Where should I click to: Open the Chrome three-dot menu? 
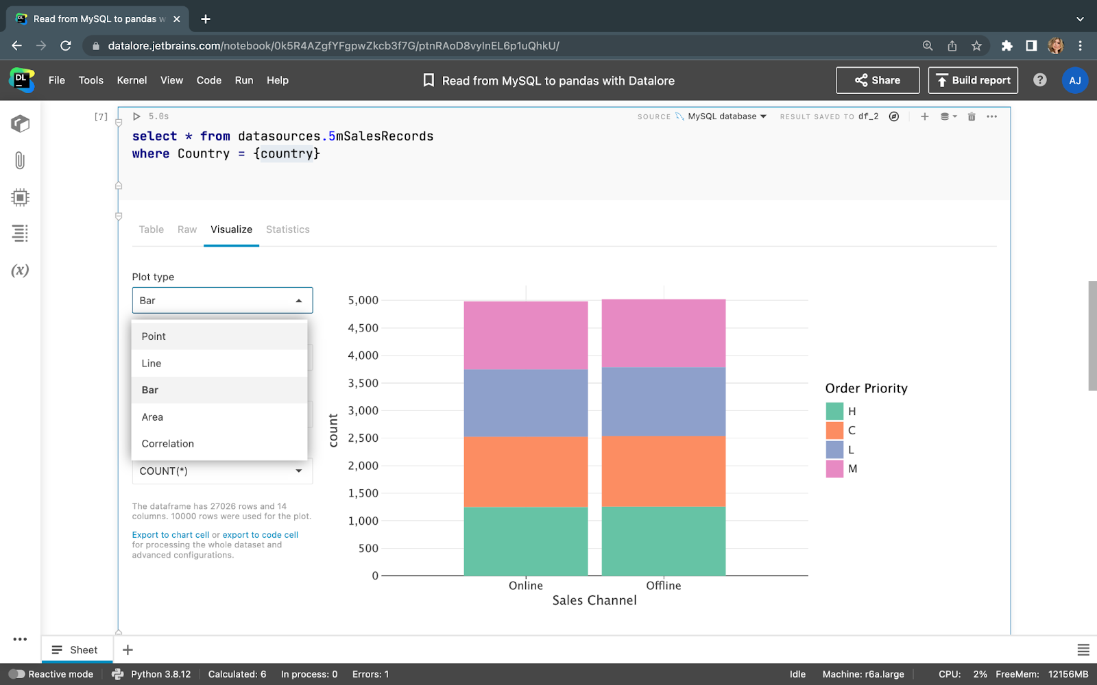click(1080, 46)
